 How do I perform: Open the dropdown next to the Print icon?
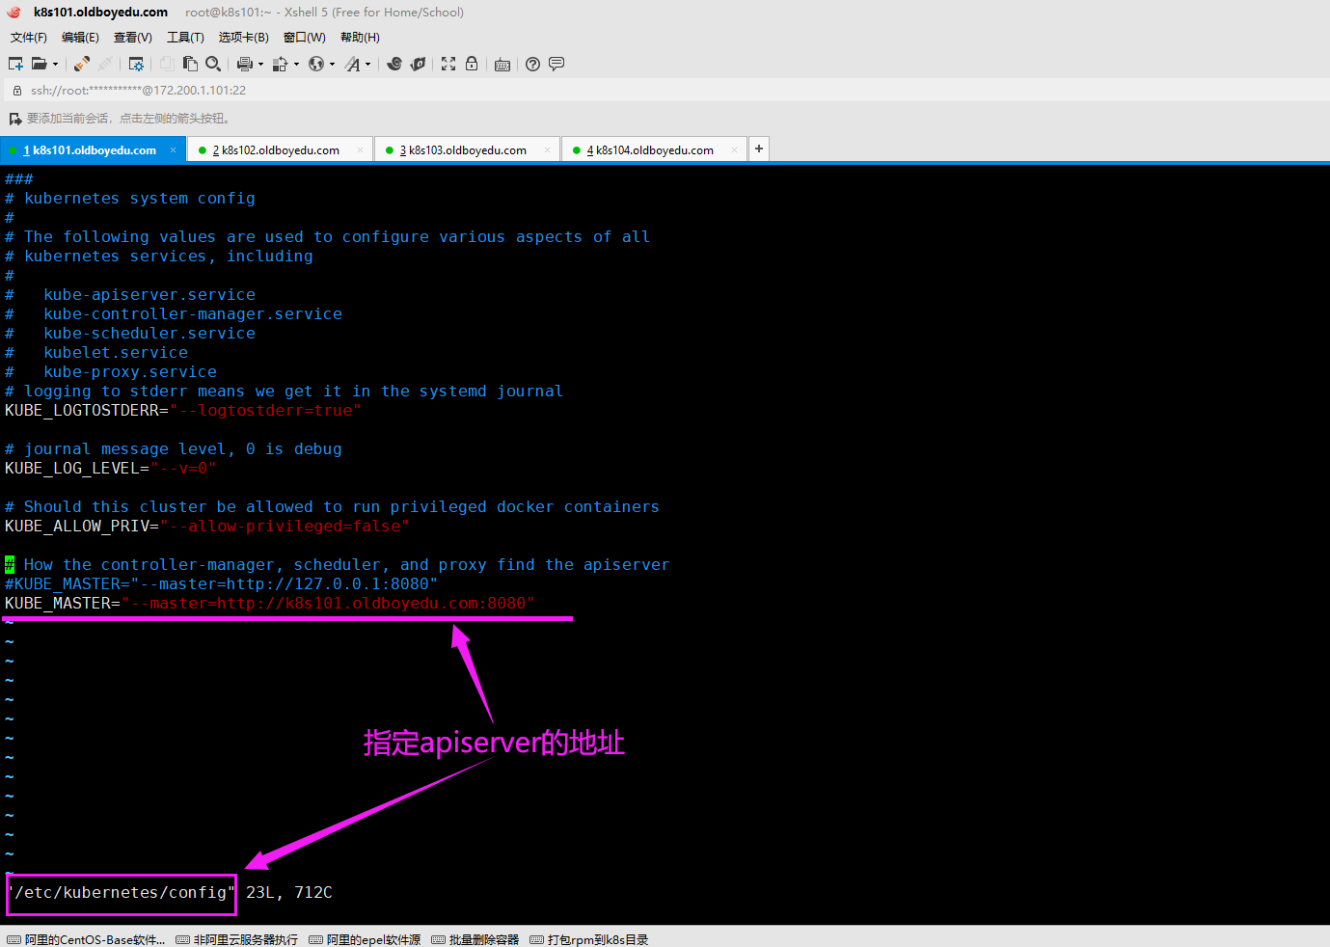260,64
